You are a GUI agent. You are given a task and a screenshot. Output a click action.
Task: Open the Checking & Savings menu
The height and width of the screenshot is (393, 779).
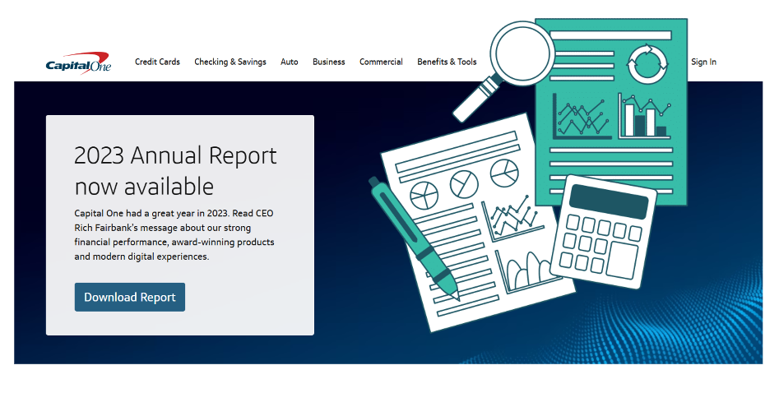coord(230,62)
